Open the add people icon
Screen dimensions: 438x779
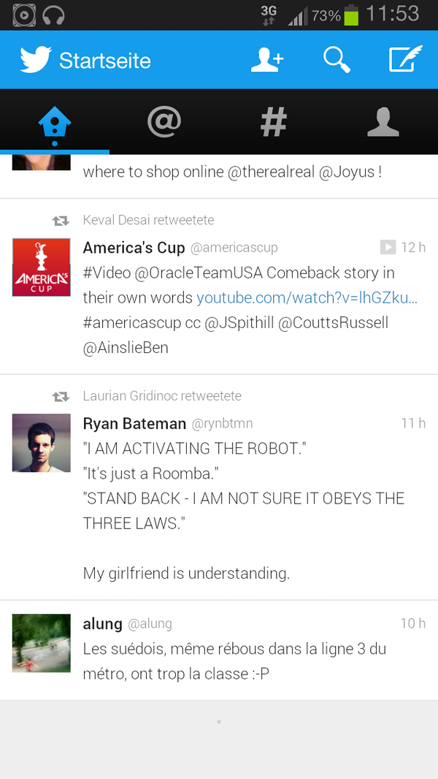[266, 60]
